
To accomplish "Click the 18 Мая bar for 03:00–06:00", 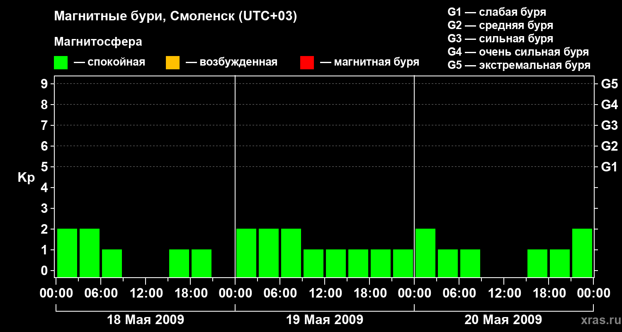I will click(x=90, y=253).
